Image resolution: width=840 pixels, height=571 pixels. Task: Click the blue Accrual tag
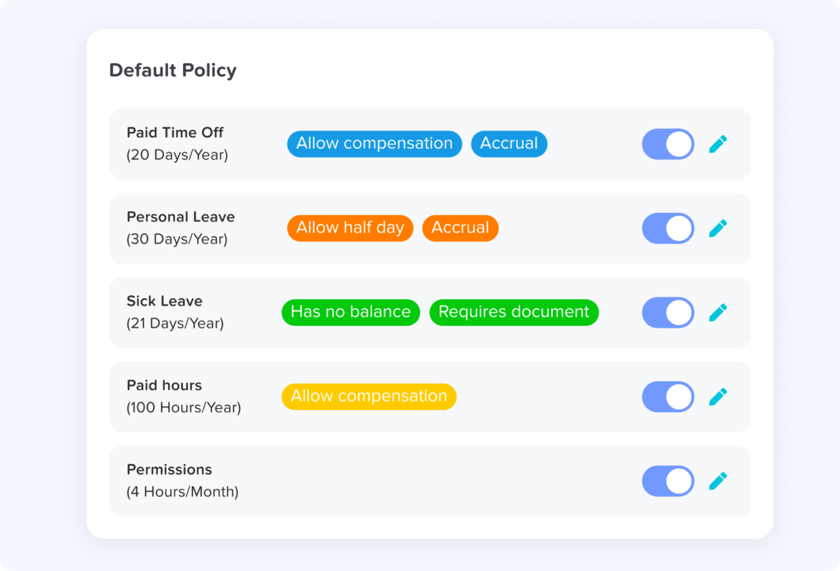click(509, 144)
